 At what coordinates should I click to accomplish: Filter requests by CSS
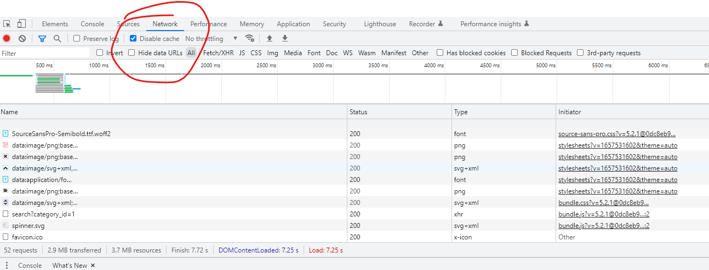256,53
